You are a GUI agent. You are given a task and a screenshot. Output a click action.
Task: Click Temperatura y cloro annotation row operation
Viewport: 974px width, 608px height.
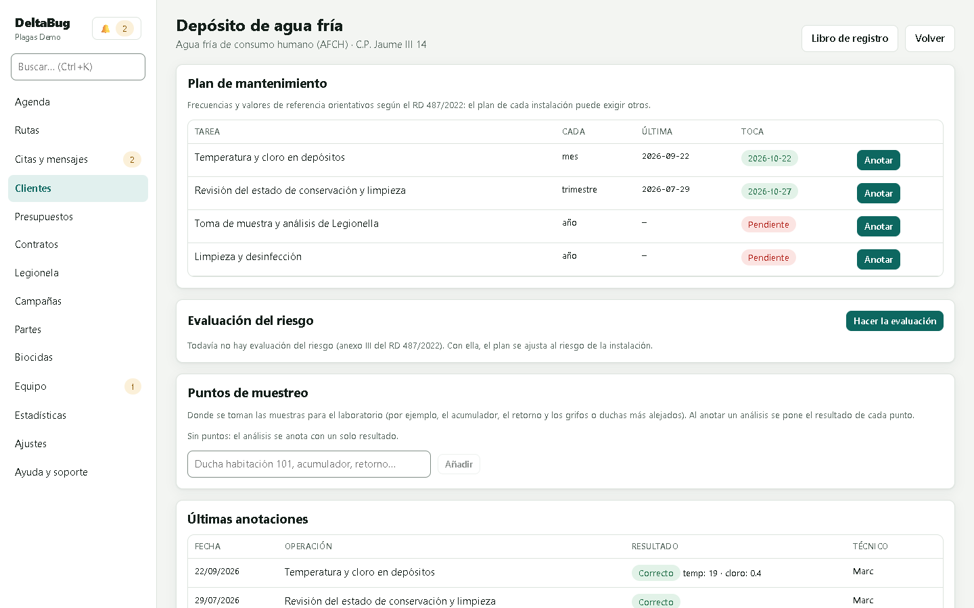click(359, 572)
